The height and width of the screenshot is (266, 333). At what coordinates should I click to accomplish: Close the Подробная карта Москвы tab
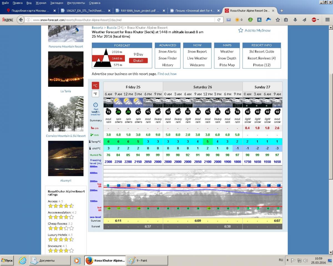point(54,11)
